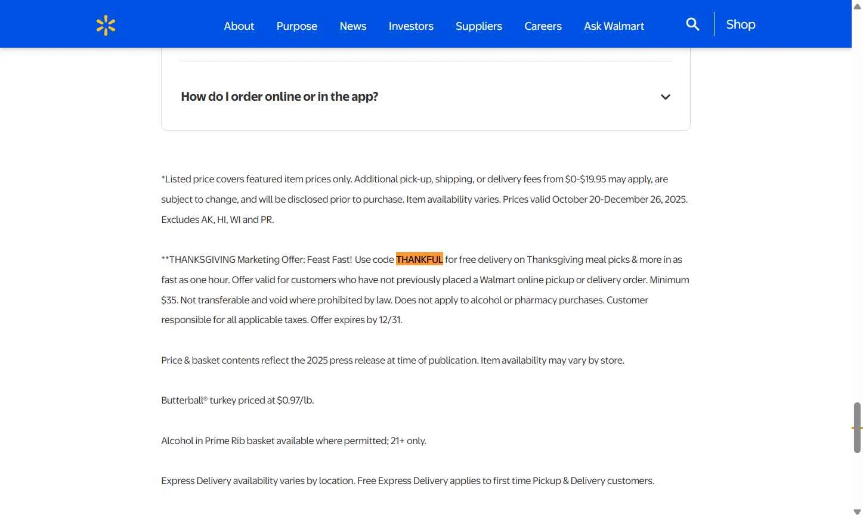This screenshot has width=863, height=518.
Task: Click the 'Offer expires by 12/31.' text
Action: [x=357, y=320]
